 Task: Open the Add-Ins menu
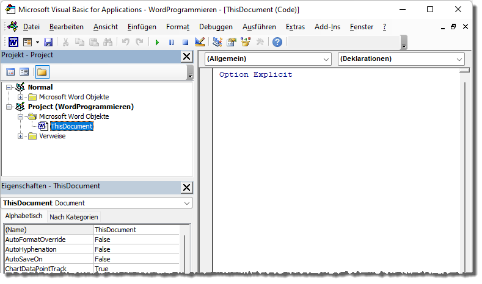(327, 27)
